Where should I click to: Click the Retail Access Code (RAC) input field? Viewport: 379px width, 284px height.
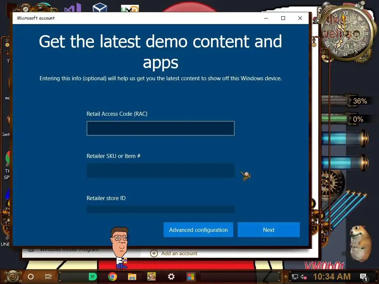(x=161, y=128)
